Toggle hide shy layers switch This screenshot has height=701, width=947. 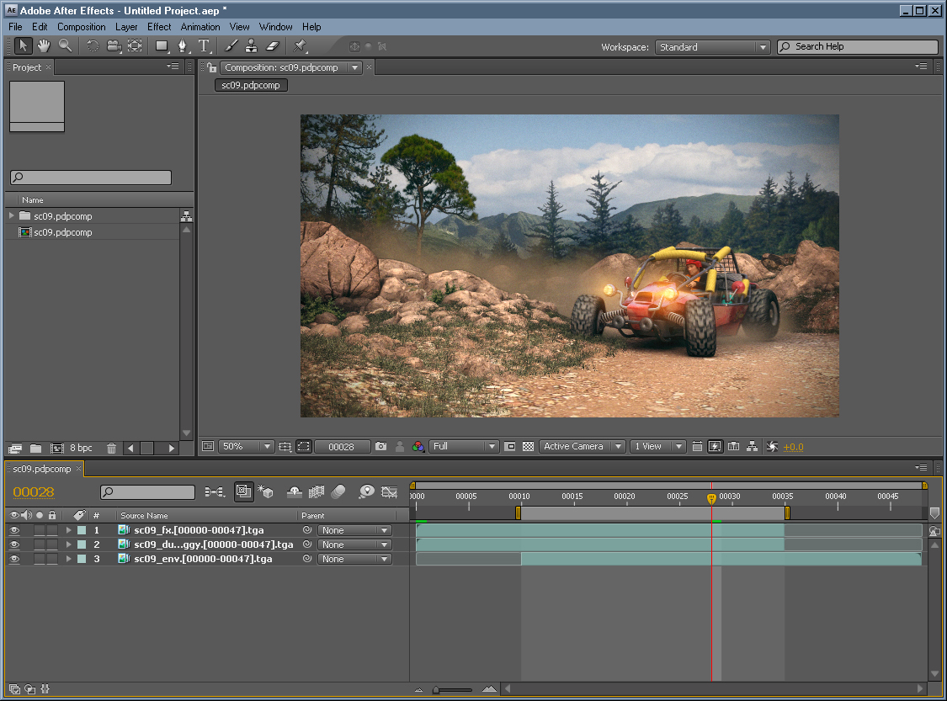[294, 492]
